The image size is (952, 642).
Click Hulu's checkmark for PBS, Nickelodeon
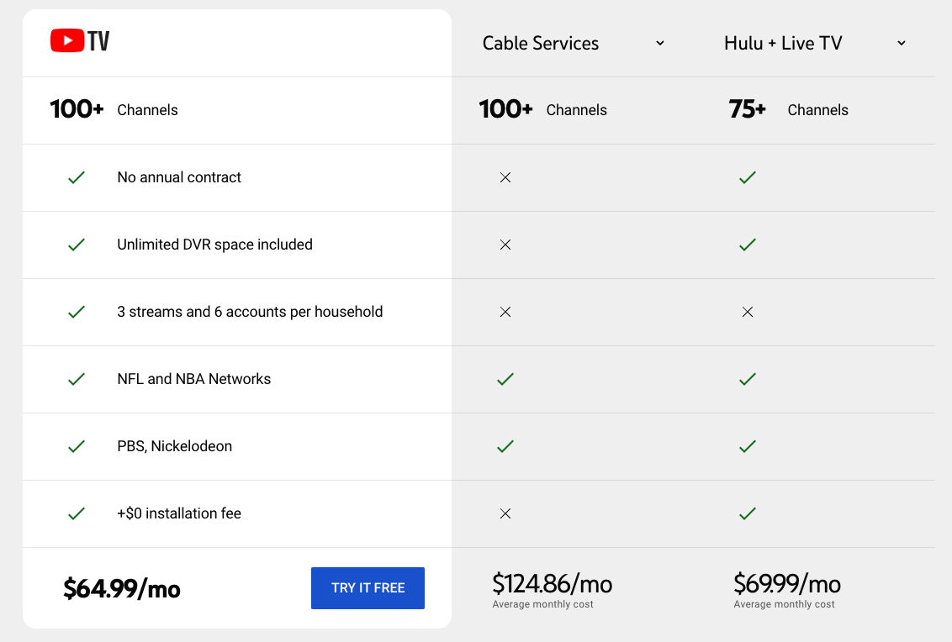[747, 446]
